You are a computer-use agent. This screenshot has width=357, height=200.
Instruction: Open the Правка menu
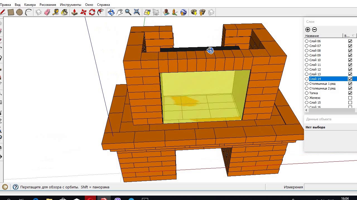(x=6, y=5)
